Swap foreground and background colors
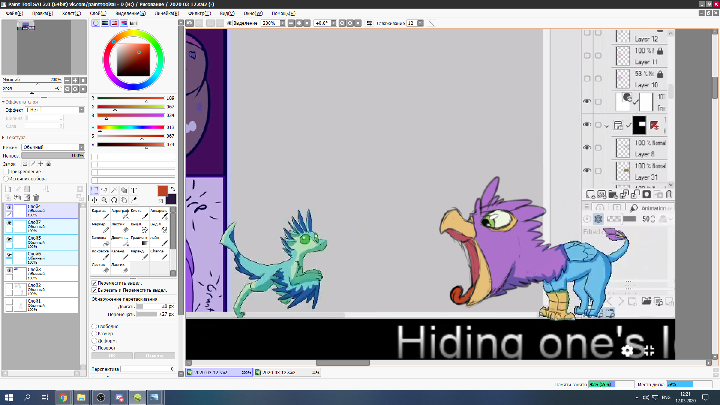 173,189
